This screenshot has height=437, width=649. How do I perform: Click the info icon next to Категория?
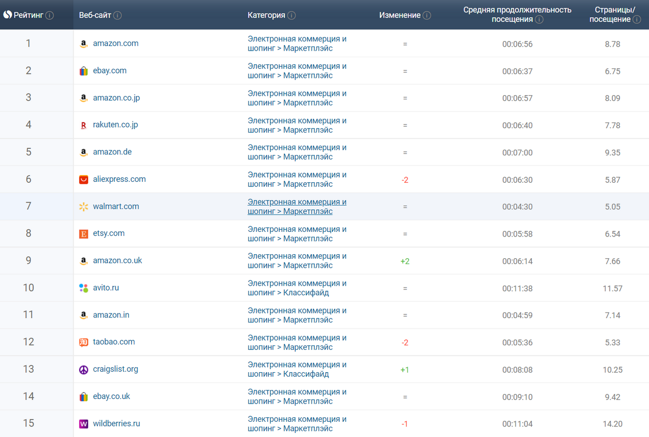292,15
